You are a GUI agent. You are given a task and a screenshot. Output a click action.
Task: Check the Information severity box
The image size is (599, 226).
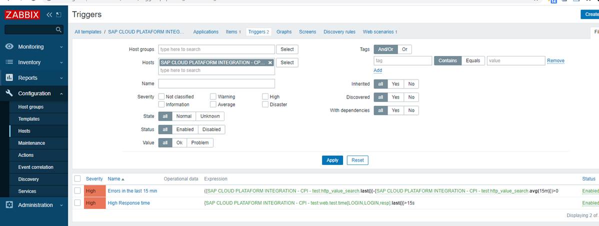point(161,104)
